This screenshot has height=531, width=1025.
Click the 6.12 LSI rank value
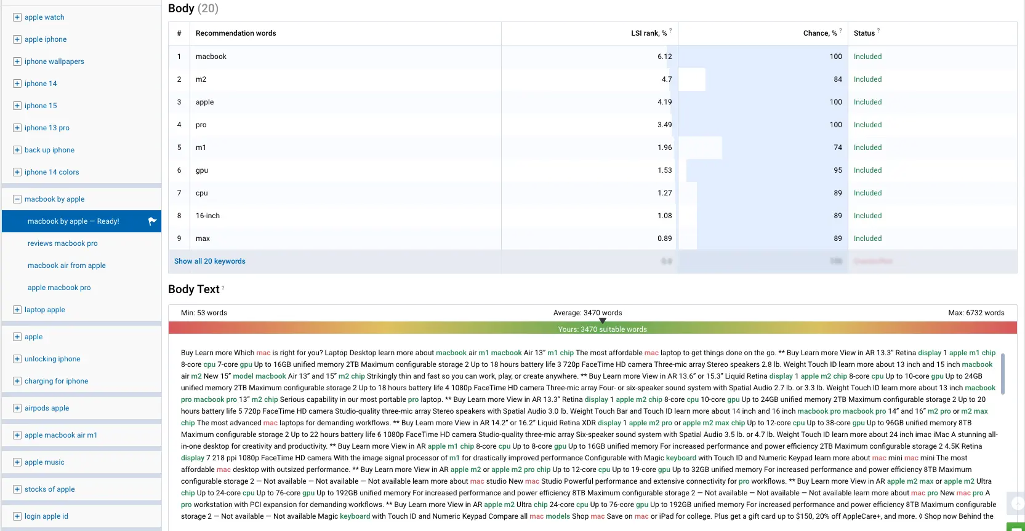point(665,57)
